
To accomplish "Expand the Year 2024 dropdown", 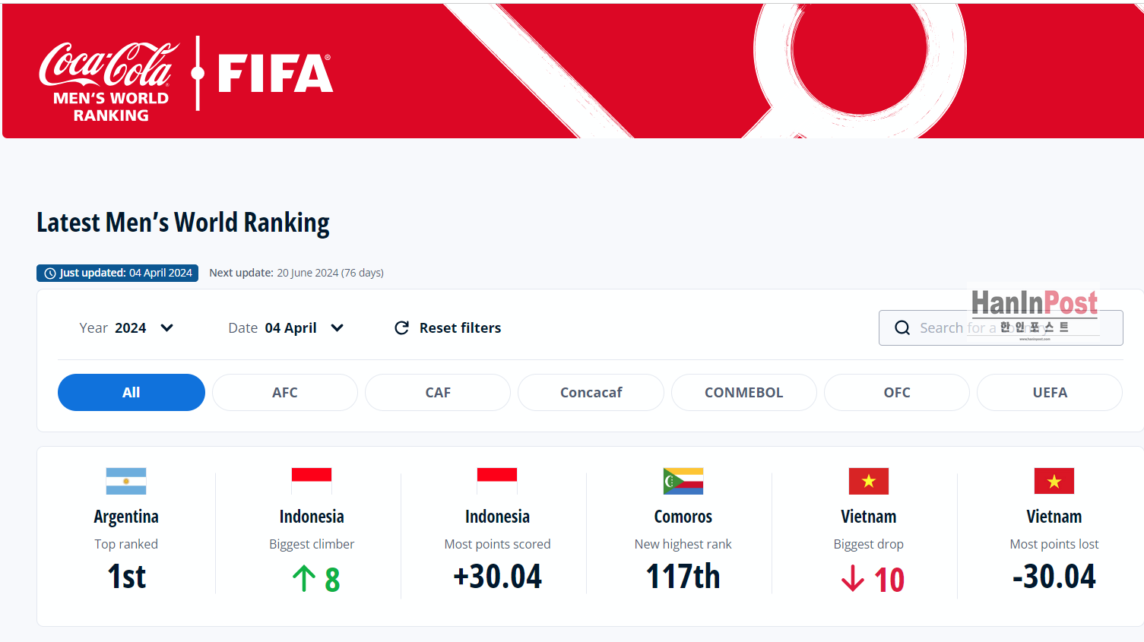I will pyautogui.click(x=127, y=327).
